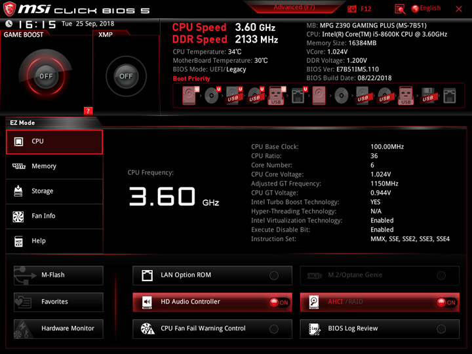Click the Hardware Monitor lightning icon
The height and width of the screenshot is (354, 472).
point(22,329)
